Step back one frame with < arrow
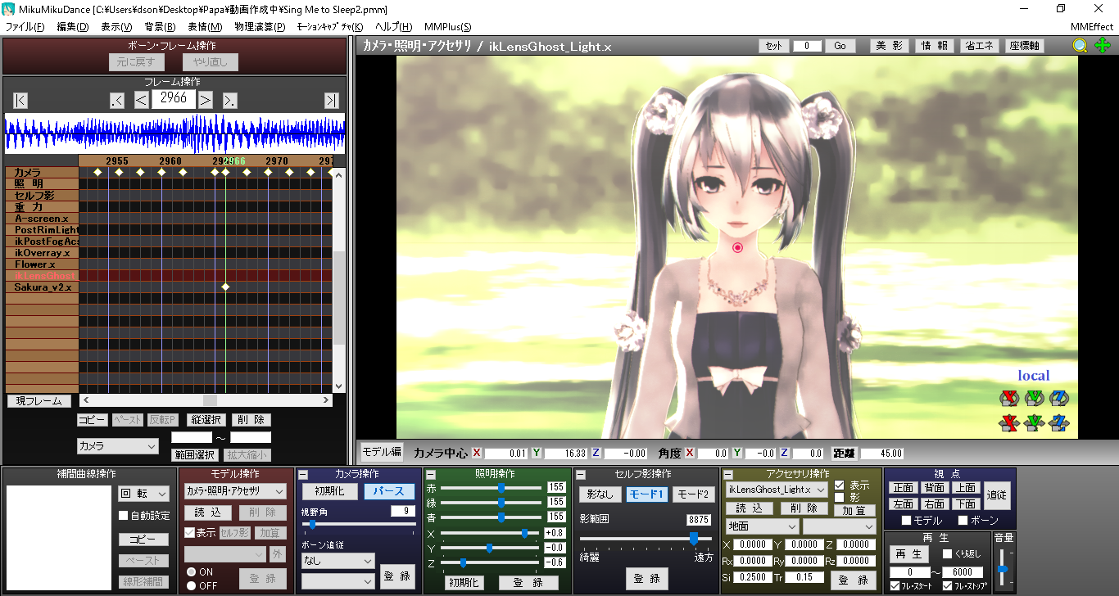 [142, 101]
